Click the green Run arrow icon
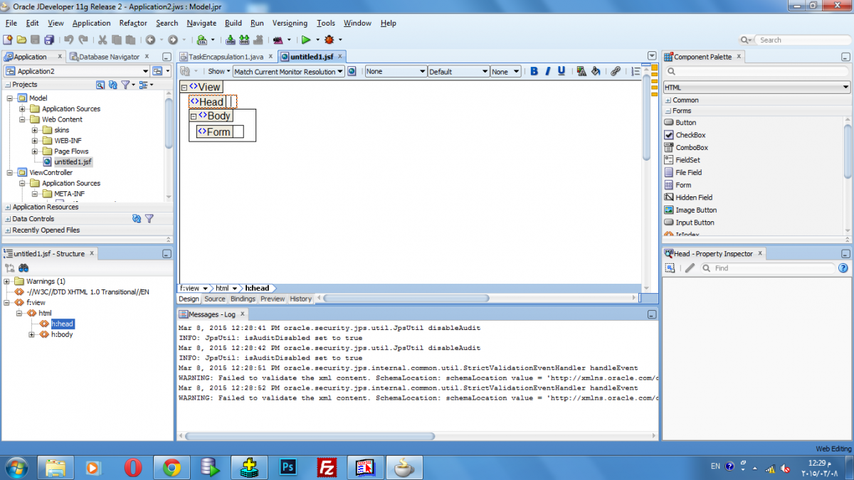 pos(305,40)
